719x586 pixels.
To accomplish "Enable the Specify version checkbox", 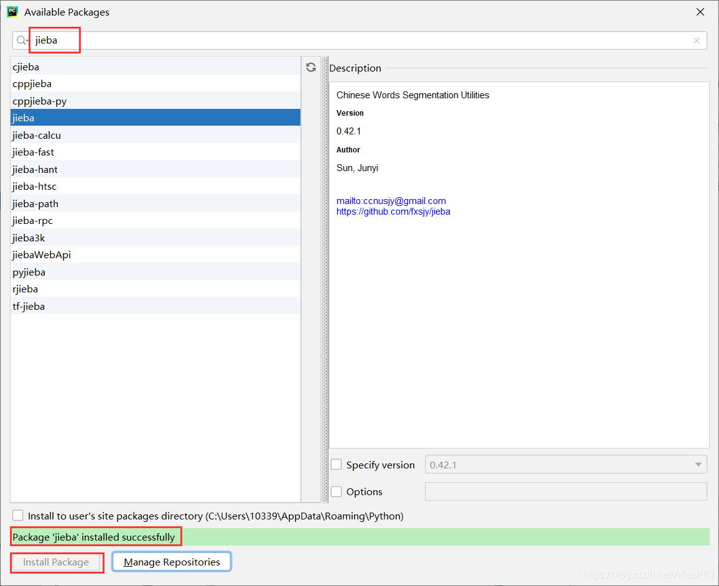I will (x=336, y=465).
